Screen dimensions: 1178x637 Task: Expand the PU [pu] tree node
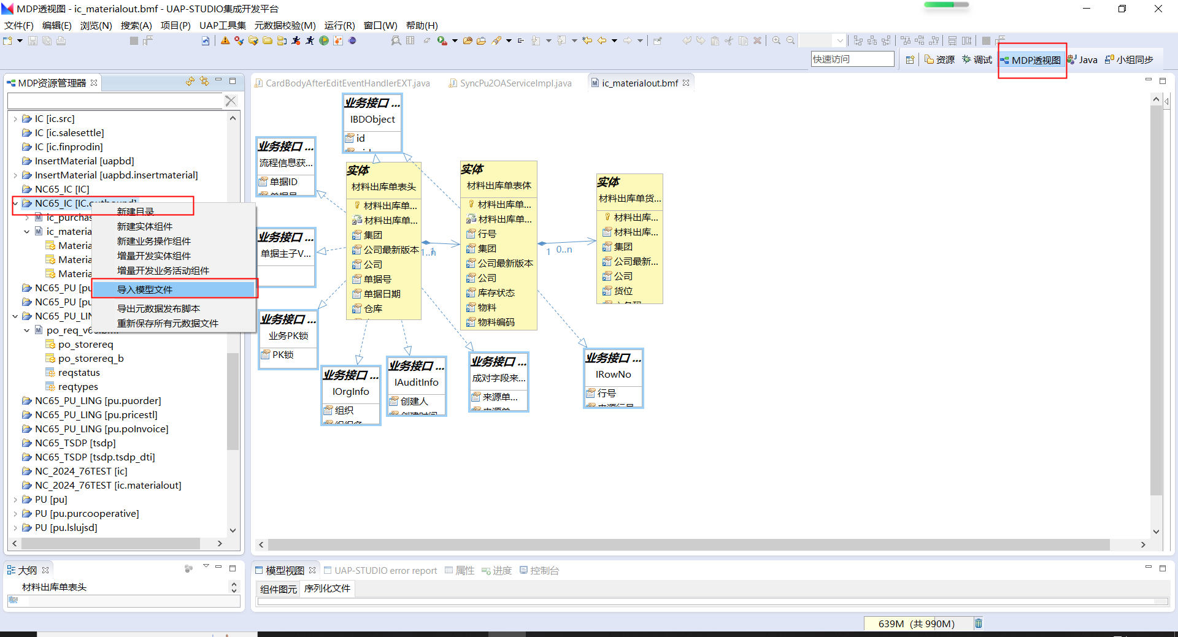pos(15,500)
